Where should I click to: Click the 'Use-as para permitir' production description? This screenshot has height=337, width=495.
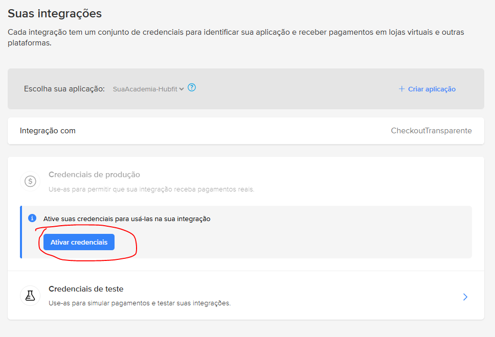[151, 189]
